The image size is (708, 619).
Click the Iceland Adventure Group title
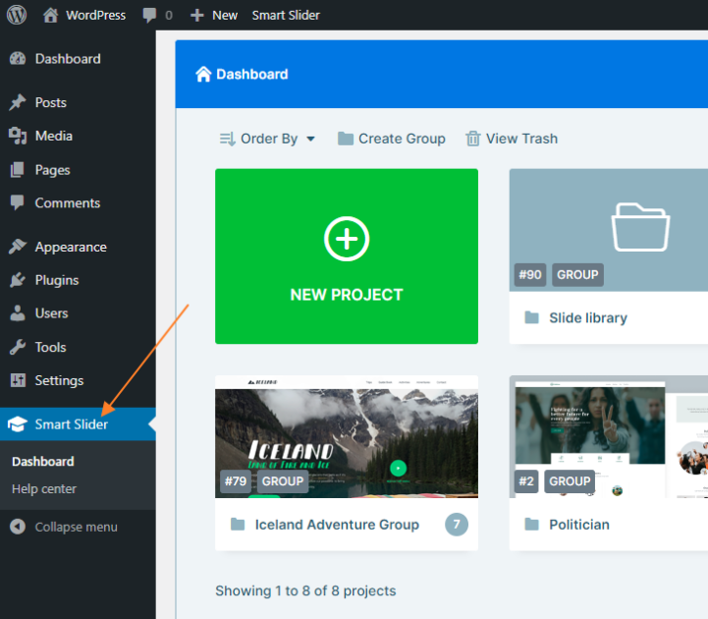337,525
